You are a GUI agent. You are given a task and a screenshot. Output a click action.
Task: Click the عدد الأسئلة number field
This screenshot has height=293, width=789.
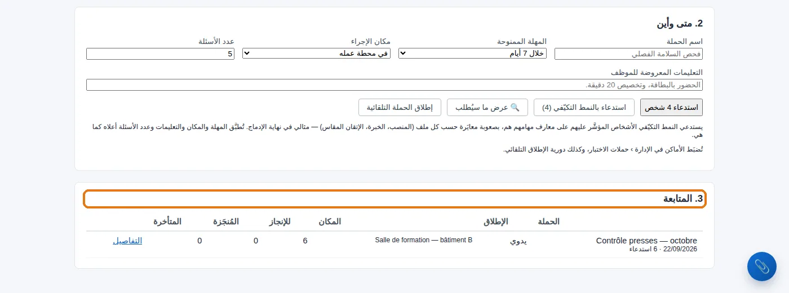click(x=160, y=54)
